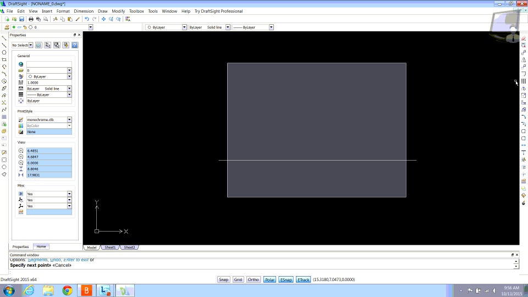Open the Layers Manager icon
Image resolution: width=528 pixels, height=297 pixels.
[7, 28]
